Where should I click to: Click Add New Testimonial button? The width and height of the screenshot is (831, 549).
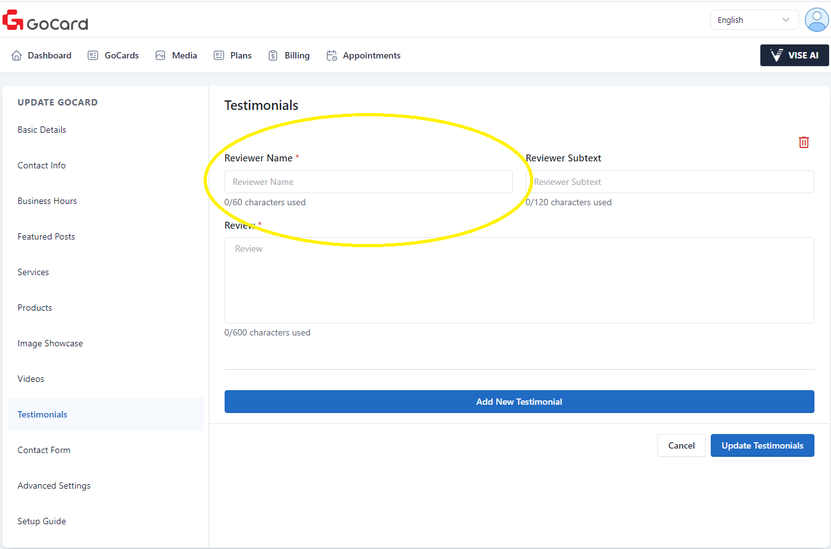click(x=519, y=402)
